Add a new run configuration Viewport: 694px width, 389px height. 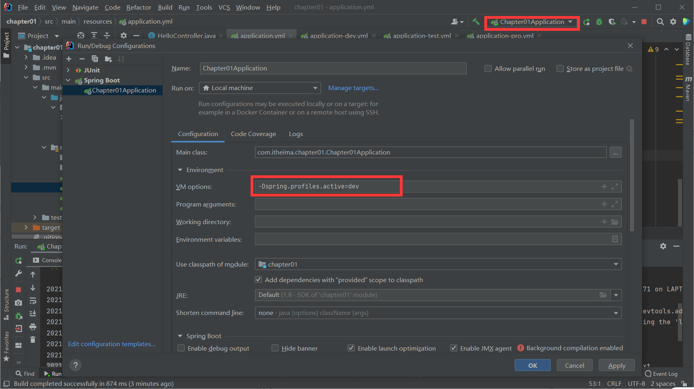(69, 58)
